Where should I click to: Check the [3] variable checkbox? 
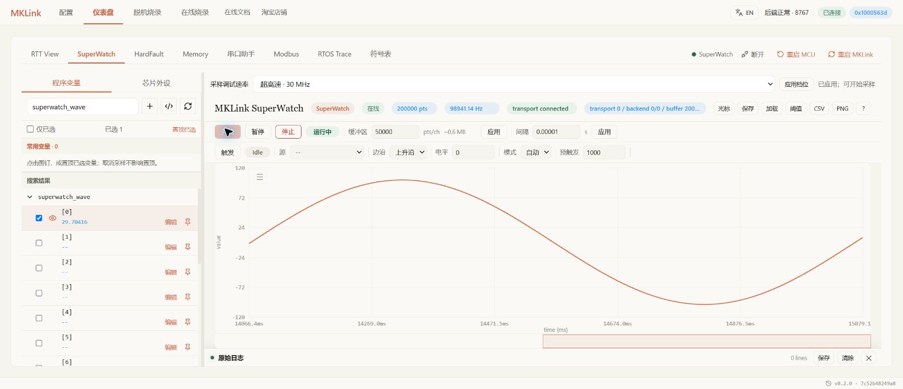coord(39,293)
